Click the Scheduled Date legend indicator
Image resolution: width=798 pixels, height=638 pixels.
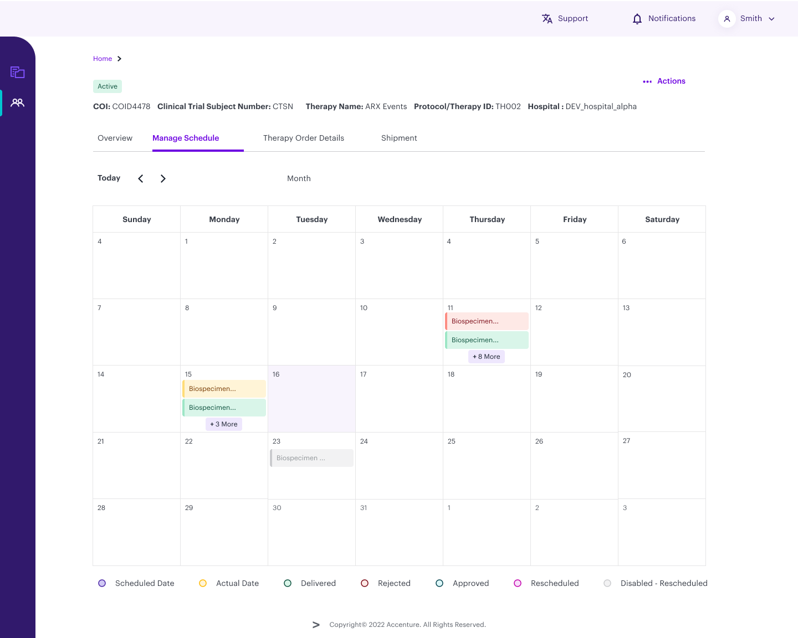pos(101,583)
